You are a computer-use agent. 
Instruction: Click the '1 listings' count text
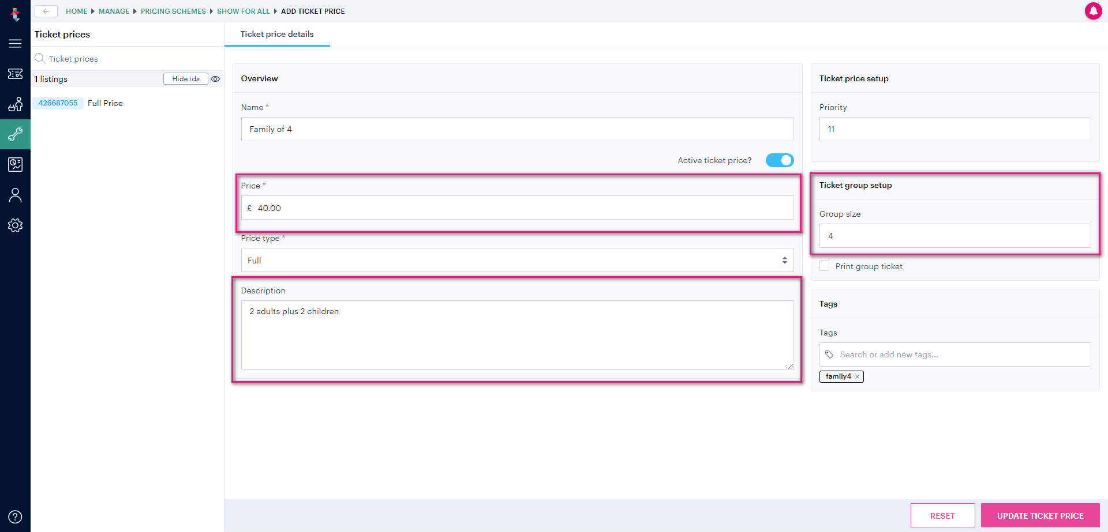pos(51,79)
